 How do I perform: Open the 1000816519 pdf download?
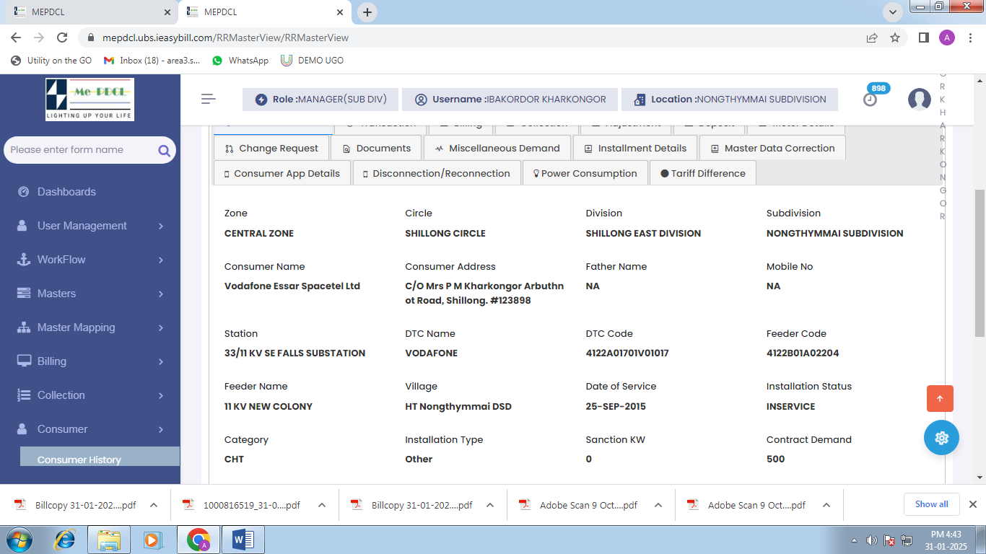point(242,505)
